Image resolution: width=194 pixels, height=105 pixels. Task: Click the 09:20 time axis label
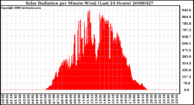(71, 99)
